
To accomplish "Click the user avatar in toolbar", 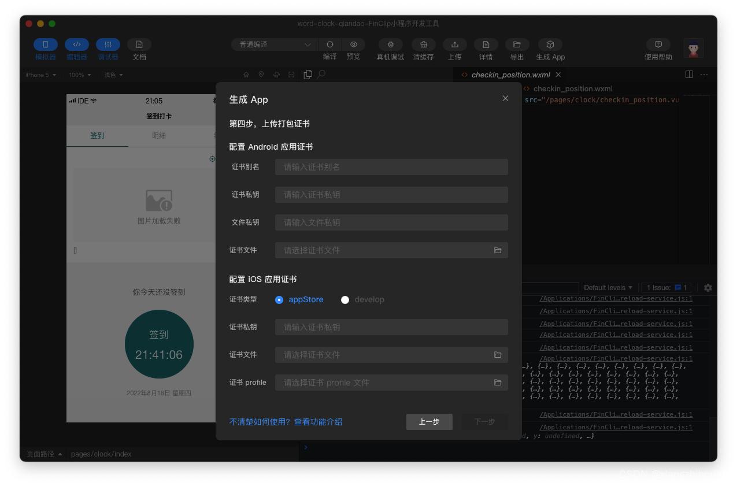I will click(694, 49).
